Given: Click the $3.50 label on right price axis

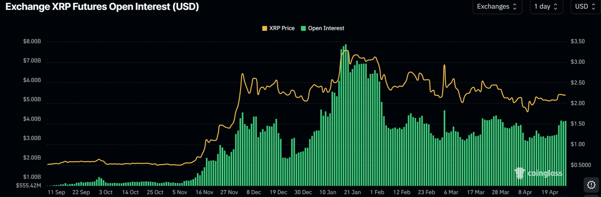Looking at the screenshot, I should [x=578, y=42].
